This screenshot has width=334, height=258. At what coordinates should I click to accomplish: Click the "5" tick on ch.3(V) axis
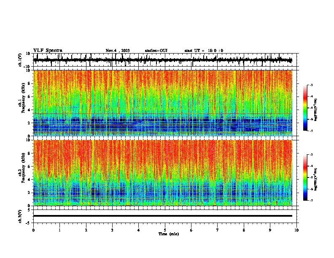30,210
